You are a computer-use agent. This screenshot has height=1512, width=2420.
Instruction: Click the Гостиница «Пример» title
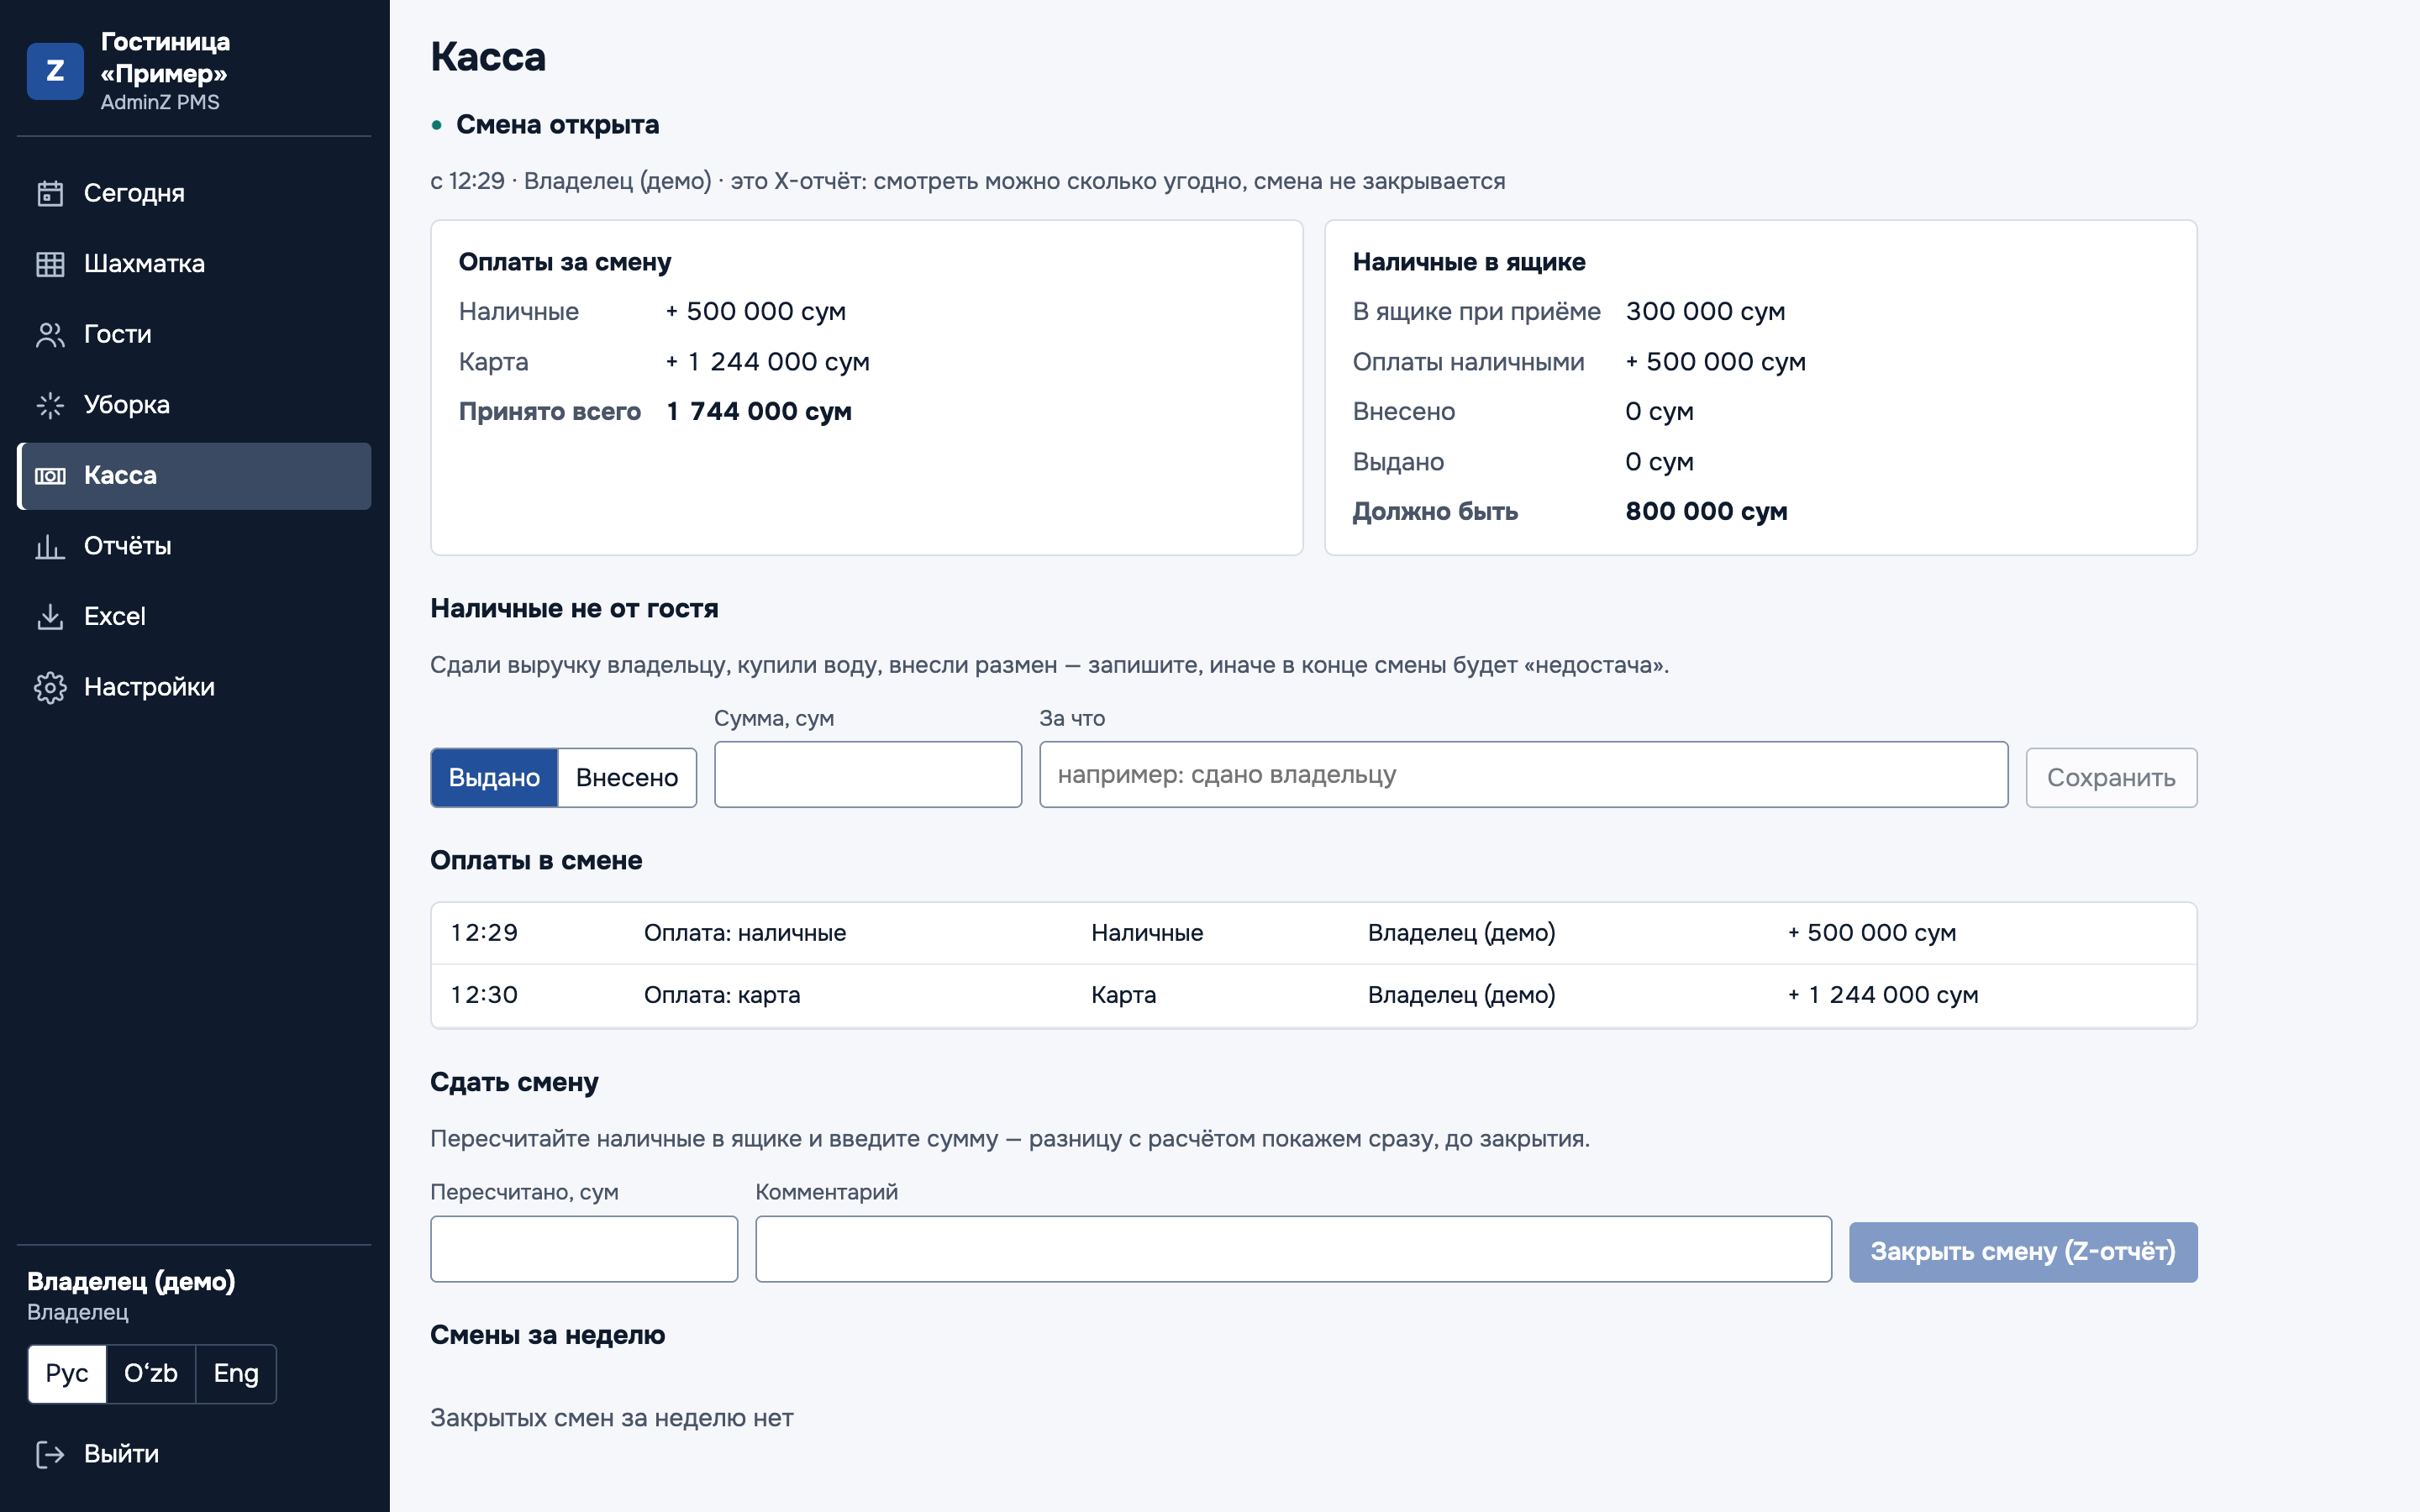click(165, 57)
